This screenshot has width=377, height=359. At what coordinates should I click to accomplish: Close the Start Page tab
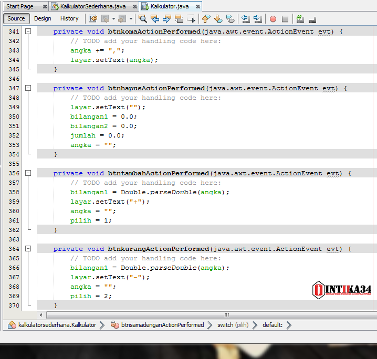pyautogui.click(x=45, y=7)
